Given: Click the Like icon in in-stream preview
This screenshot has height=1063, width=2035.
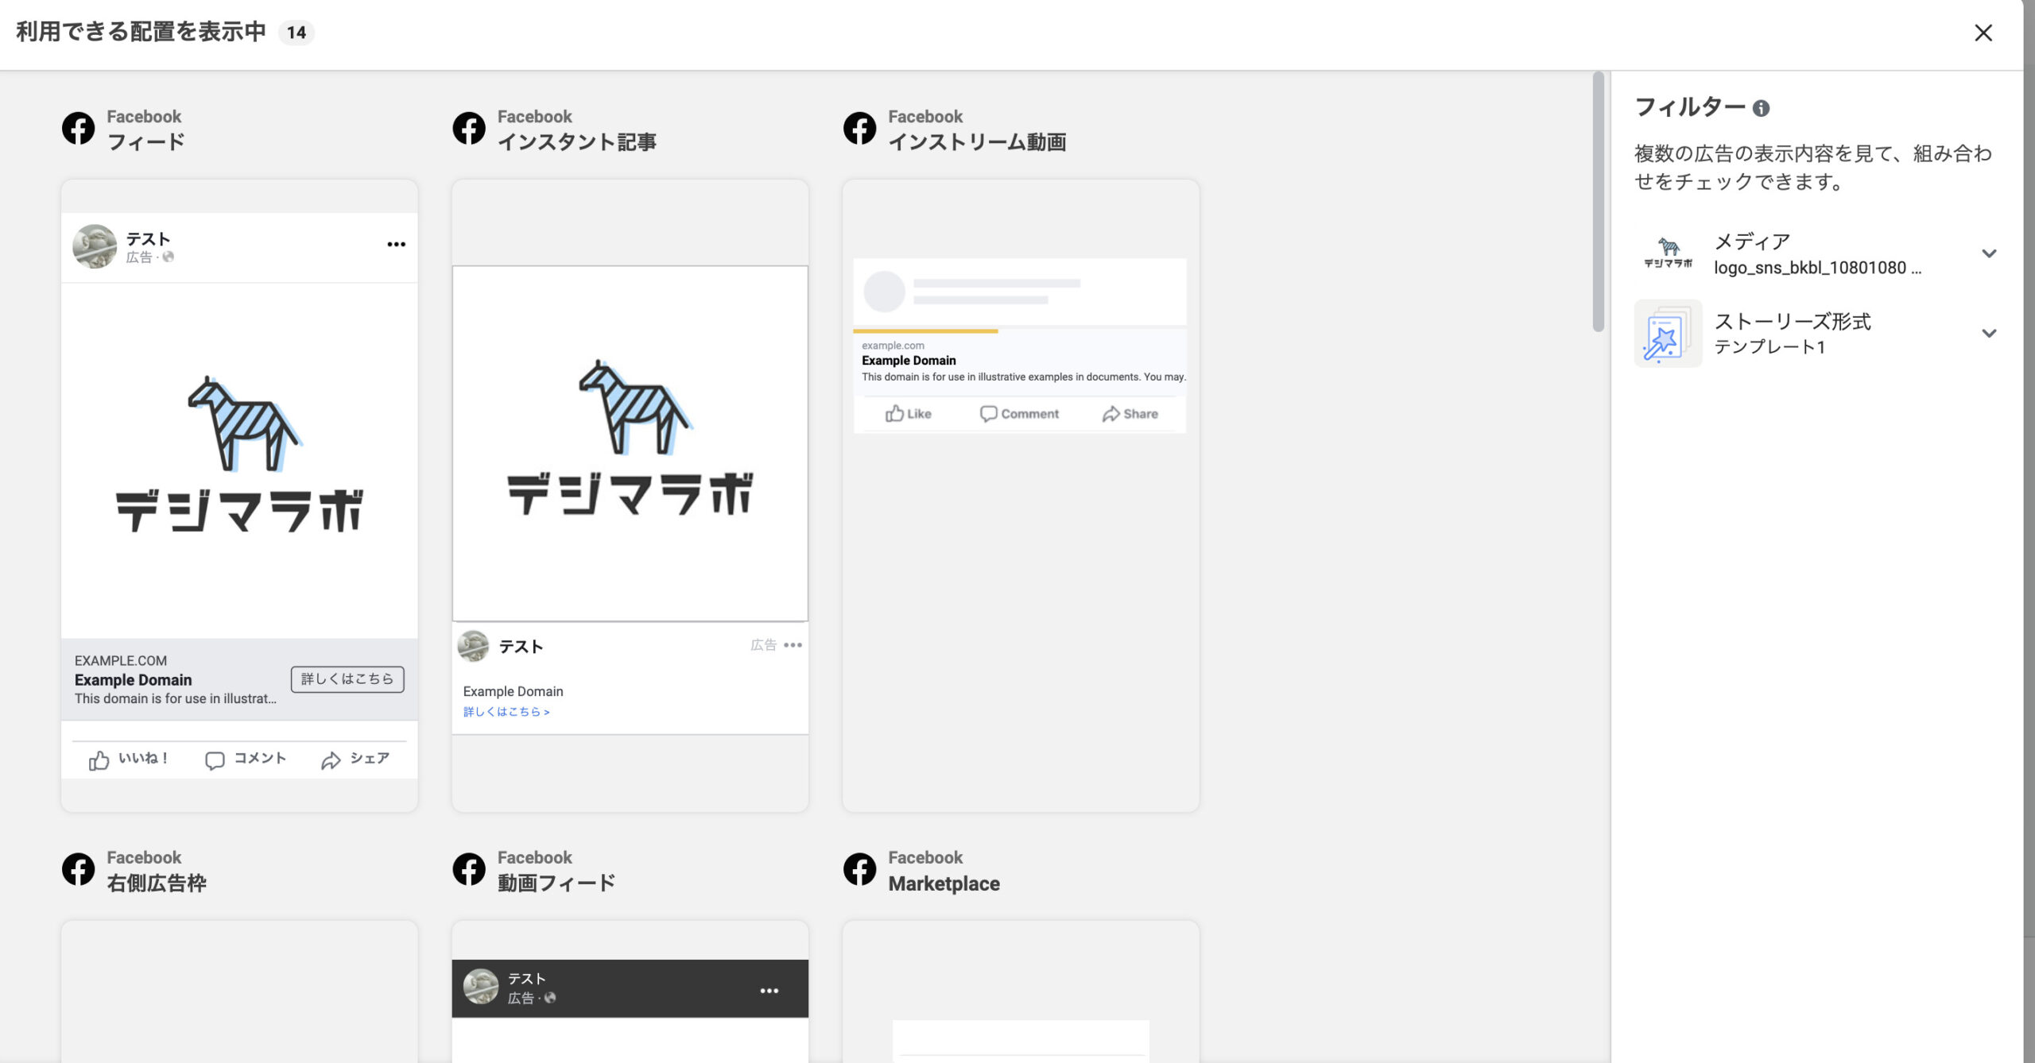Looking at the screenshot, I should [x=894, y=414].
